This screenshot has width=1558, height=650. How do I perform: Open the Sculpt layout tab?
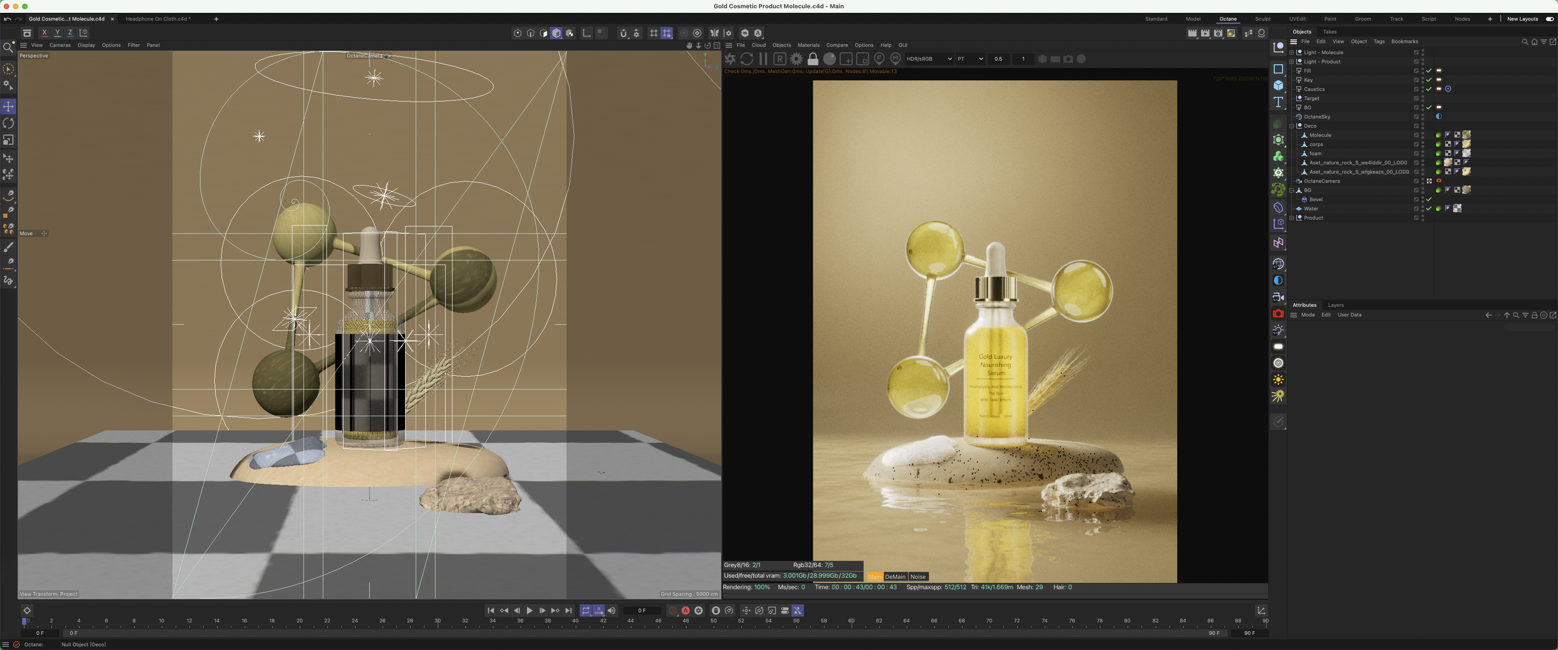pyautogui.click(x=1262, y=19)
